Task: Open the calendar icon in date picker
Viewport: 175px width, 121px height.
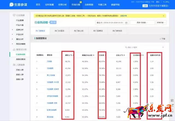Action: pyautogui.click(x=126, y=23)
